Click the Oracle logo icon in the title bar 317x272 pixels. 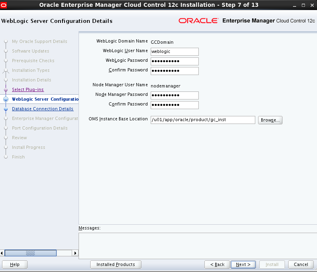coord(4,5)
